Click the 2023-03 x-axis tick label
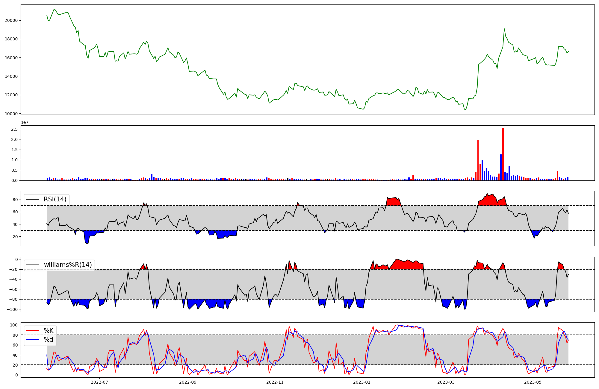Screen dimensions: 599x389 446,382
